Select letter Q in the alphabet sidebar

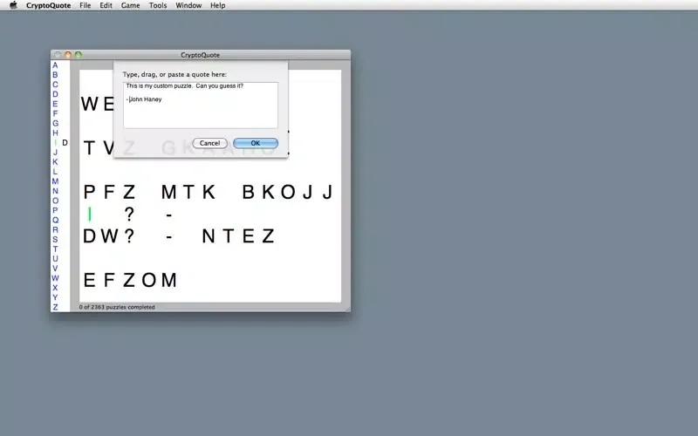point(55,220)
